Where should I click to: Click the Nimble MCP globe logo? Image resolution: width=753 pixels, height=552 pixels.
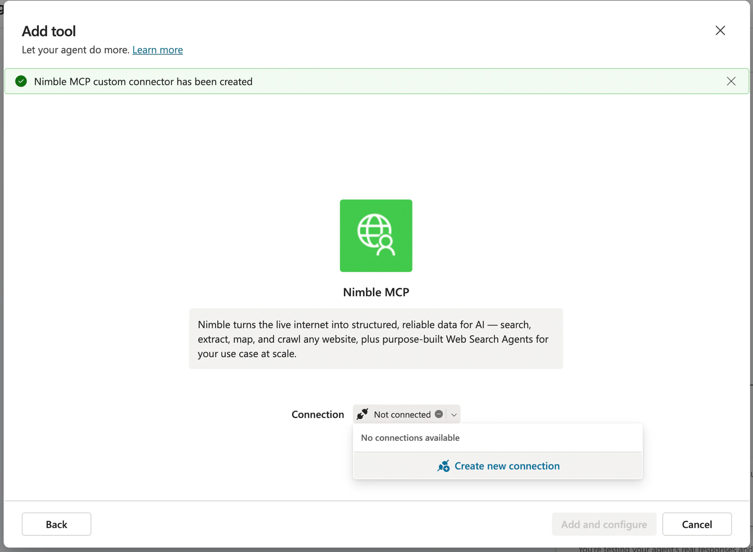[376, 236]
